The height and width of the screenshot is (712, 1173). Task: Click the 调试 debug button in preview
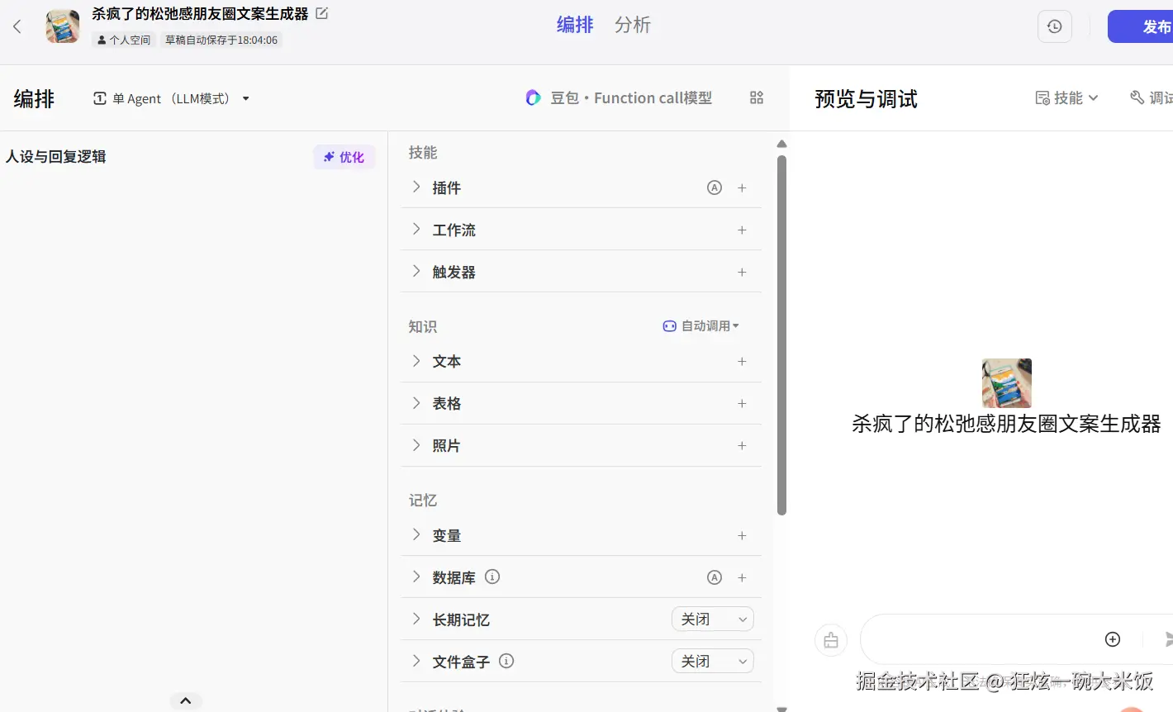(x=1152, y=98)
